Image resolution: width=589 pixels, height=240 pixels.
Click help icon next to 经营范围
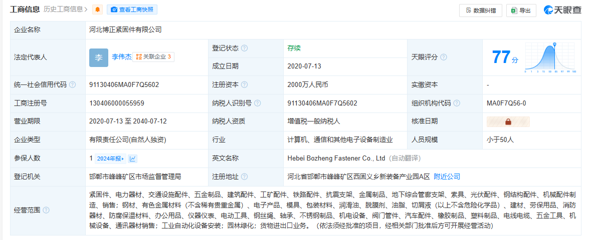pos(46,210)
